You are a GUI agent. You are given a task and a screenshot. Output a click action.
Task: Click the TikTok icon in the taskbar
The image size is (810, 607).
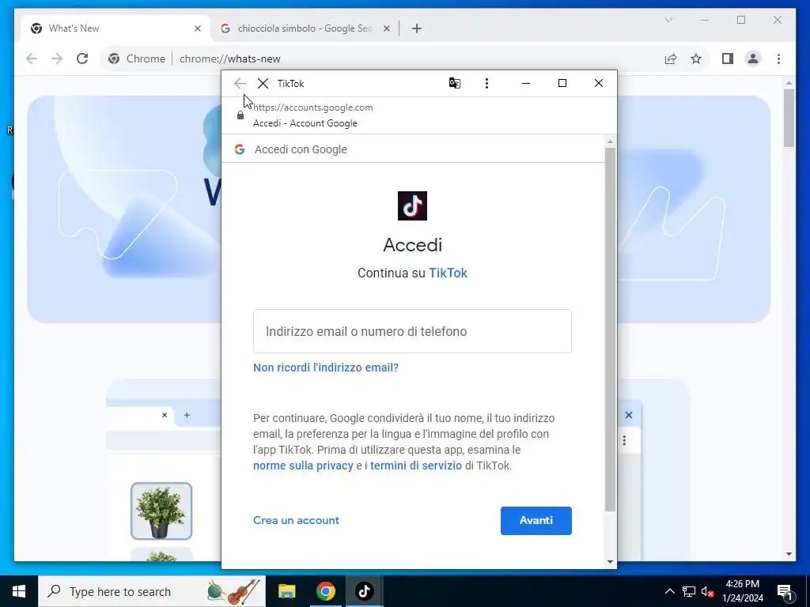coord(364,591)
